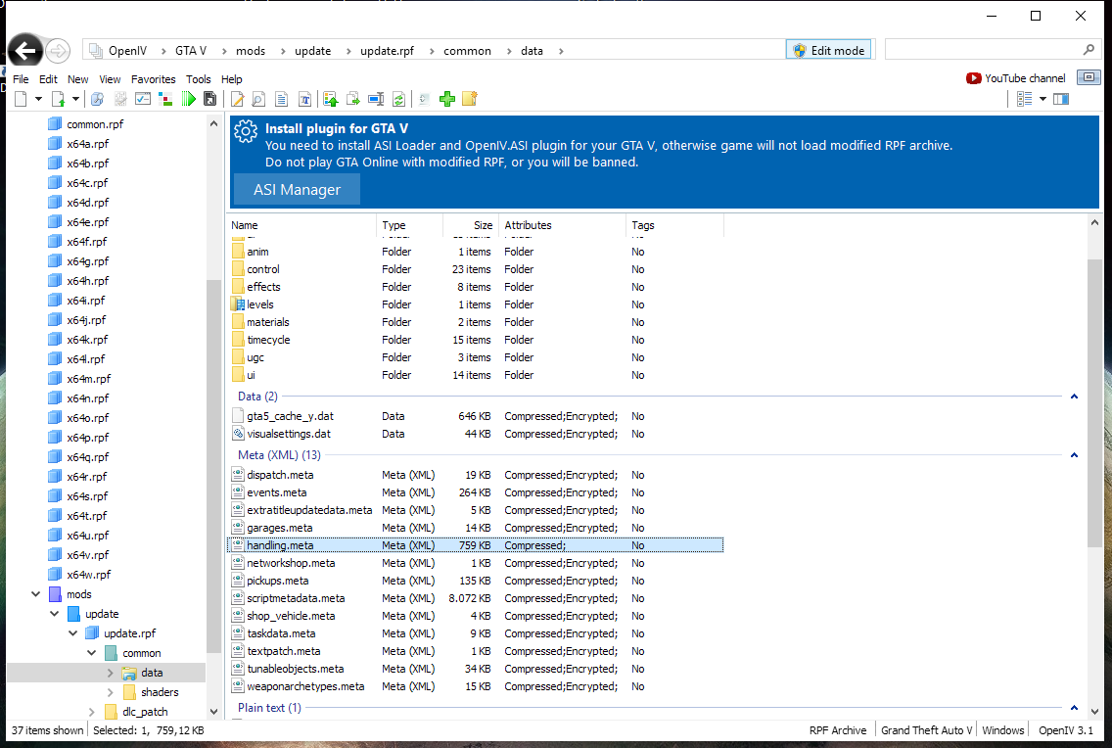The image size is (1112, 748).
Task: Open the Add file dropdown arrow
Action: pos(75,99)
